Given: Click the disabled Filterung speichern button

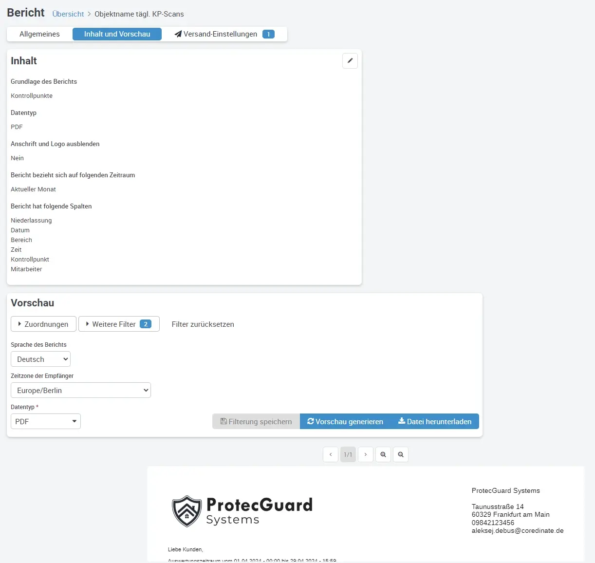Looking at the screenshot, I should (256, 421).
